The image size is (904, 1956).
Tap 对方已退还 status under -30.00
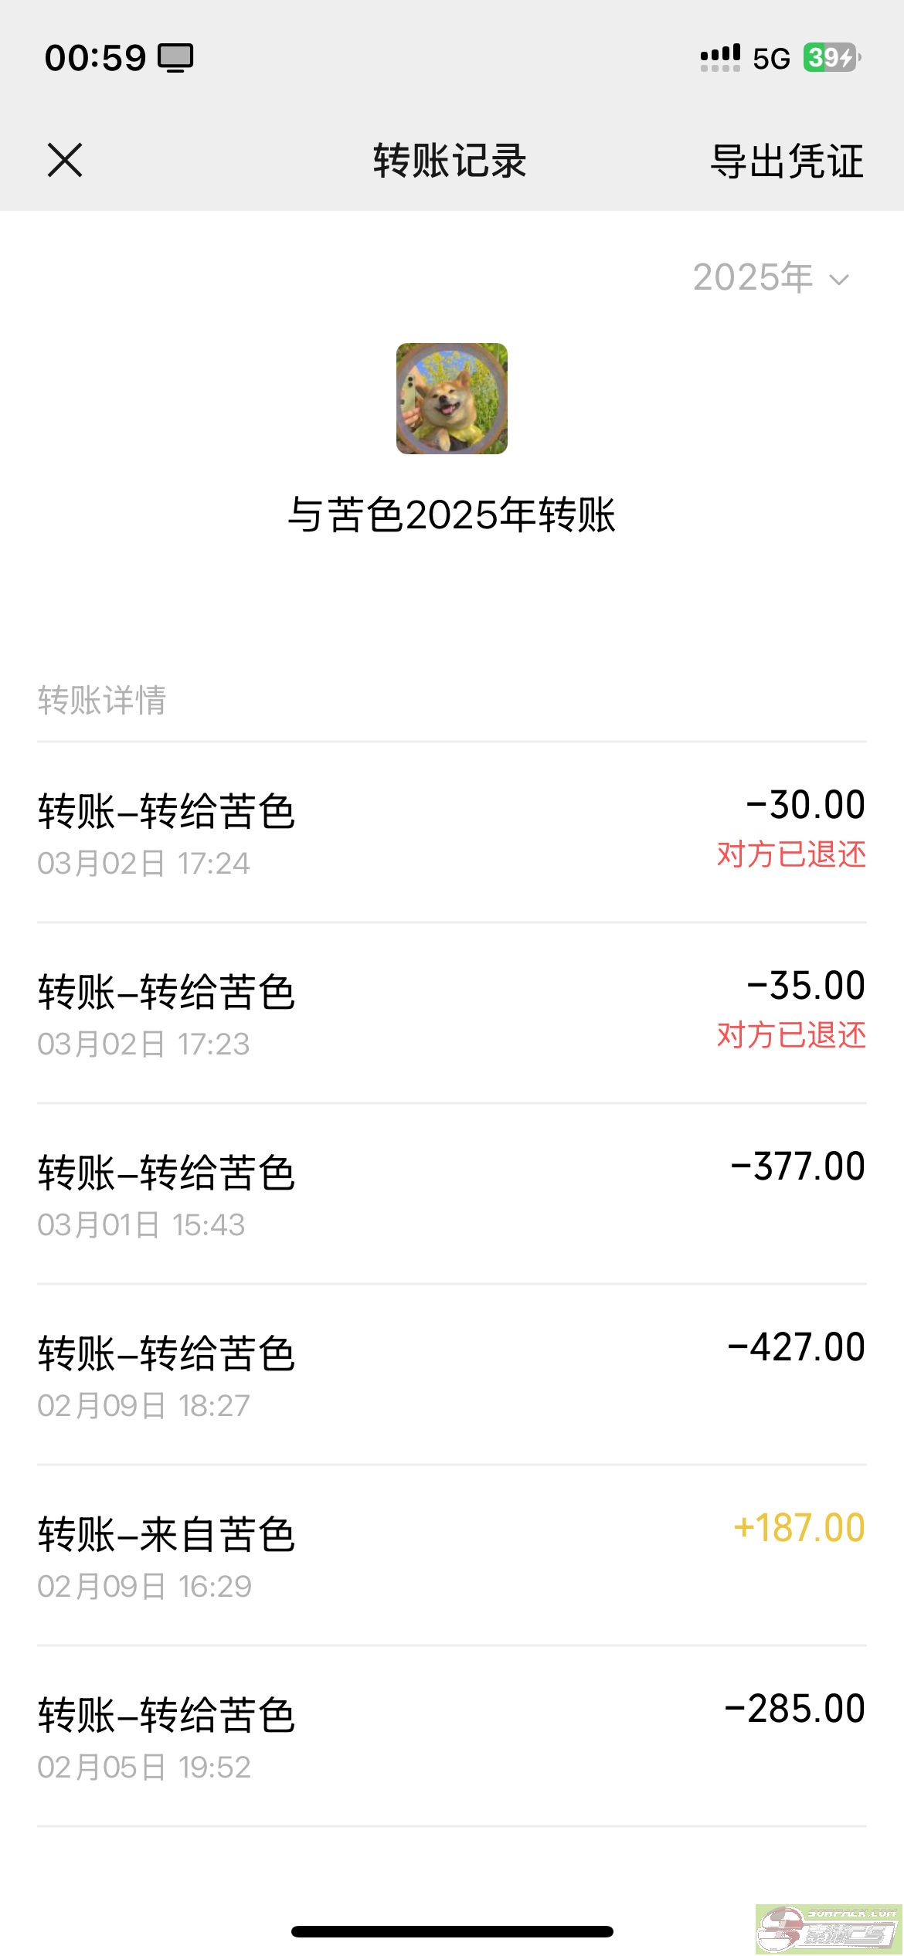791,855
